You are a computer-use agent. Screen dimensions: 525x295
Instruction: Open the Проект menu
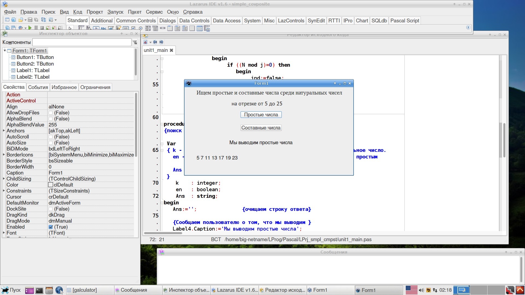tap(95, 12)
